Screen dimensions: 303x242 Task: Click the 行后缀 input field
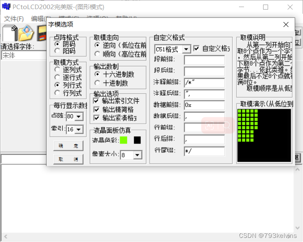204,139
